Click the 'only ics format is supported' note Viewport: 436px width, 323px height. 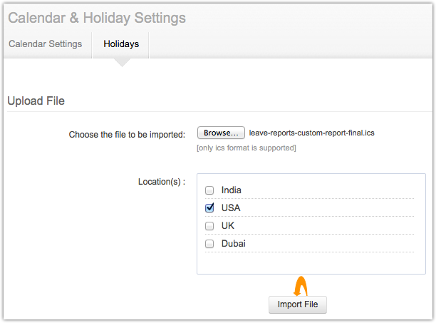246,148
